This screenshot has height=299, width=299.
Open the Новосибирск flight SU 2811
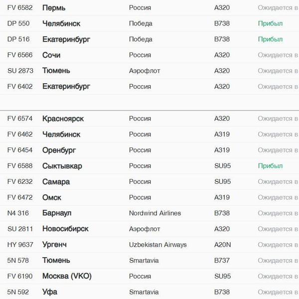[x=65, y=229]
